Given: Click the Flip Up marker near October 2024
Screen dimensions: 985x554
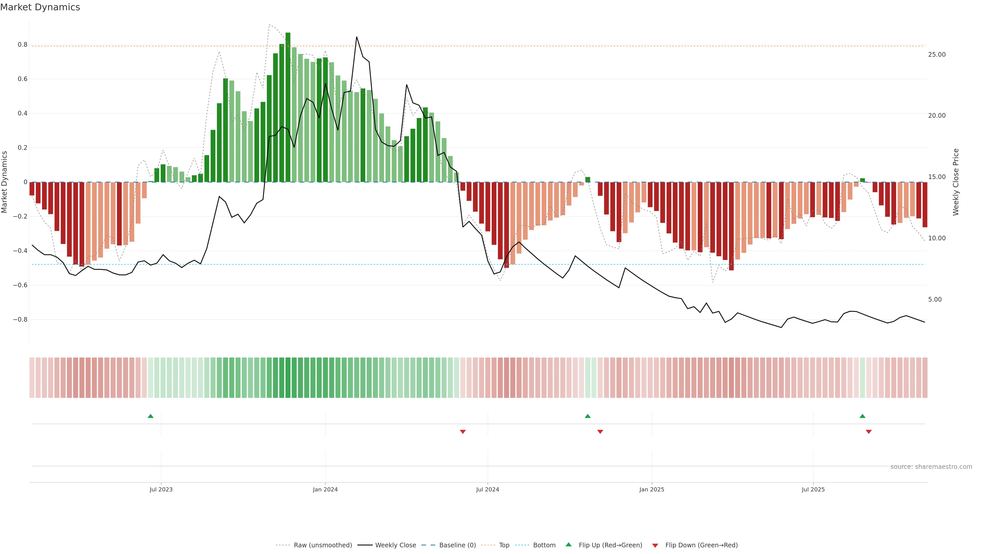Looking at the screenshot, I should click(x=587, y=416).
